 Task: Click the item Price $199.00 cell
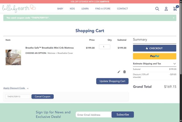click(x=90, y=48)
